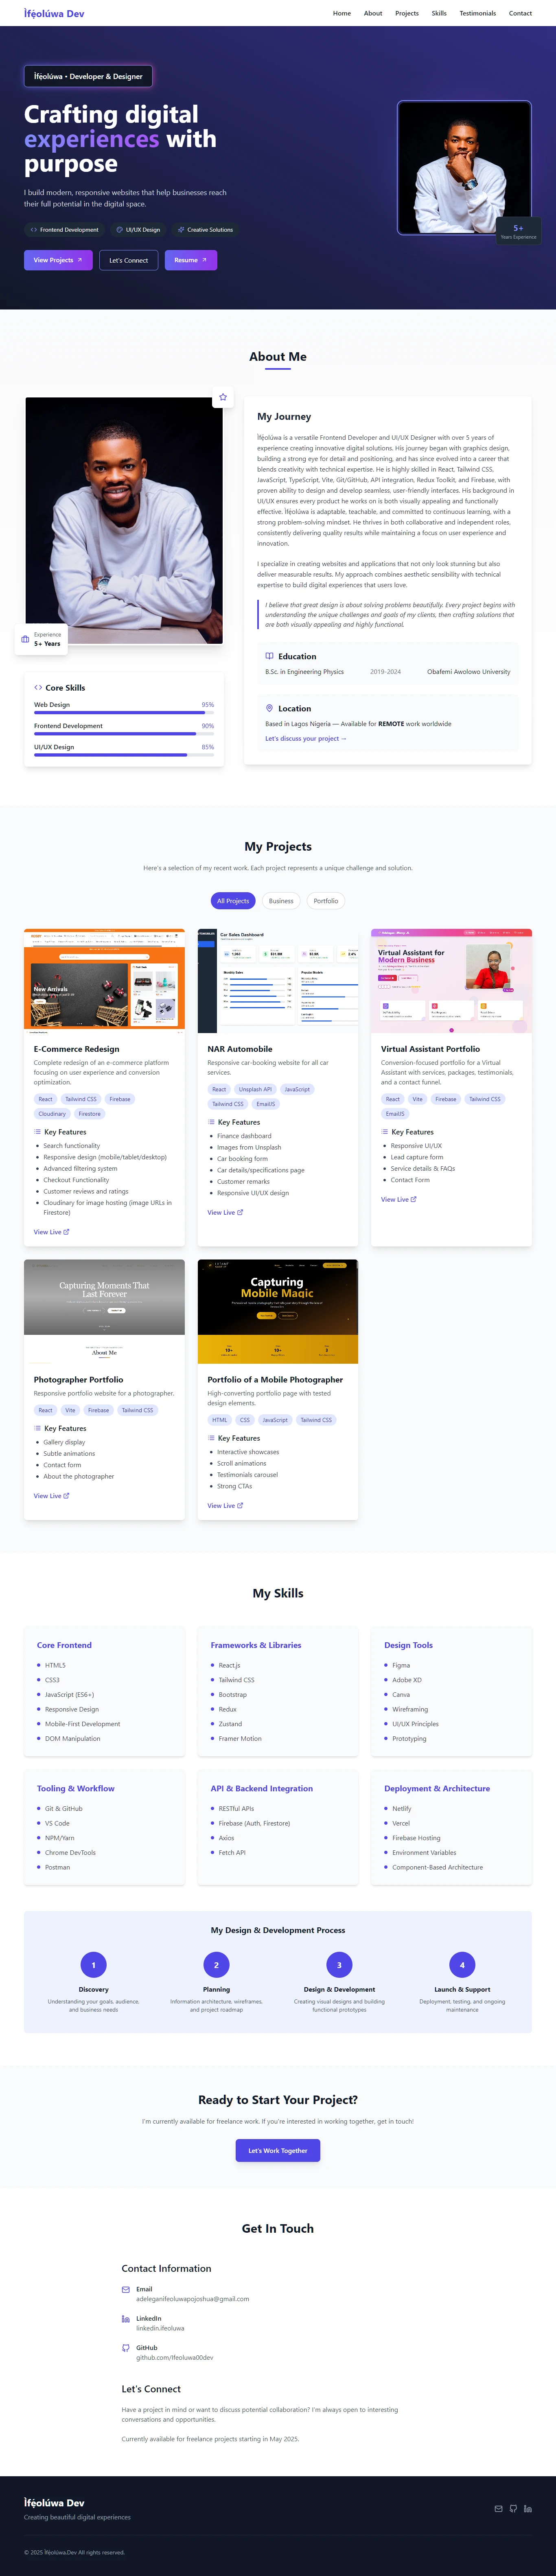Follow the 'Let's discuss your project' link
Viewport: 556px width, 2576px height.
pyautogui.click(x=306, y=739)
